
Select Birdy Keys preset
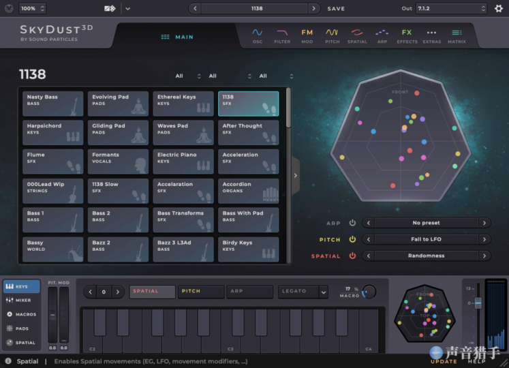point(248,249)
